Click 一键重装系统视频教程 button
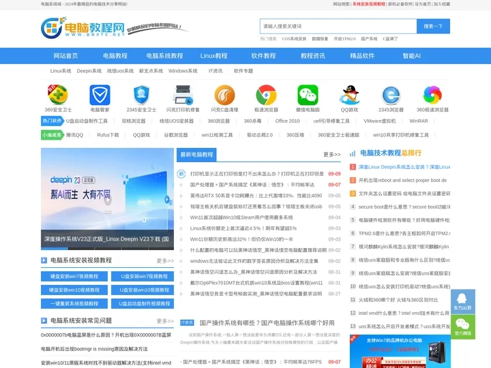 point(74,303)
